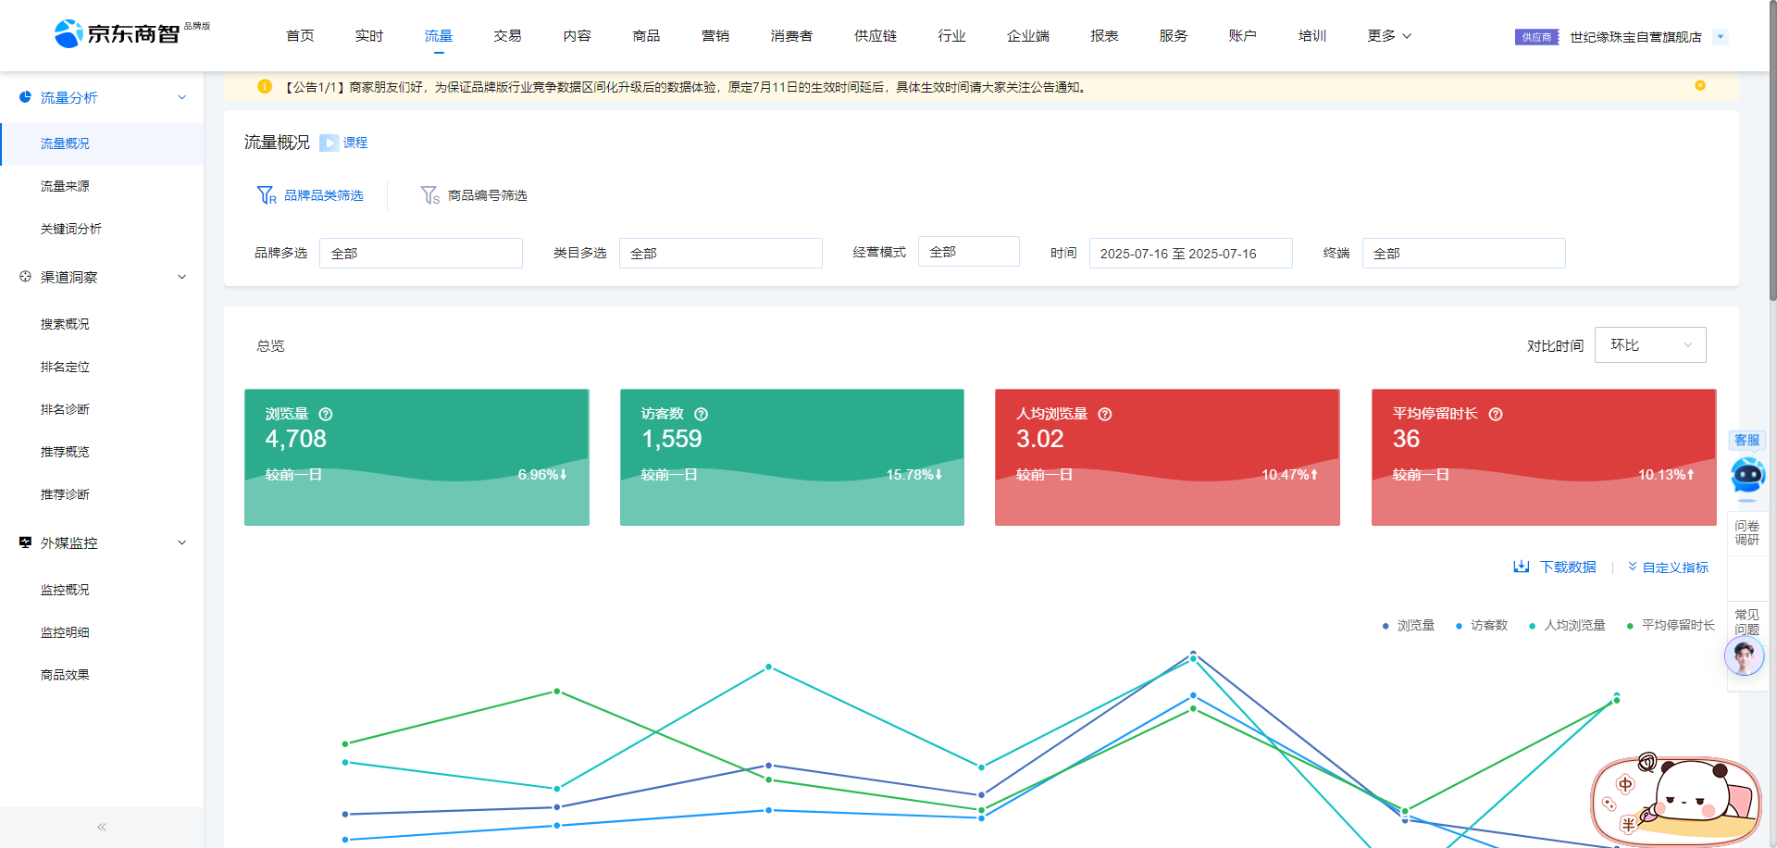1777x848 pixels.
Task: Click the 京东商智 logo icon
Action: pos(68,34)
